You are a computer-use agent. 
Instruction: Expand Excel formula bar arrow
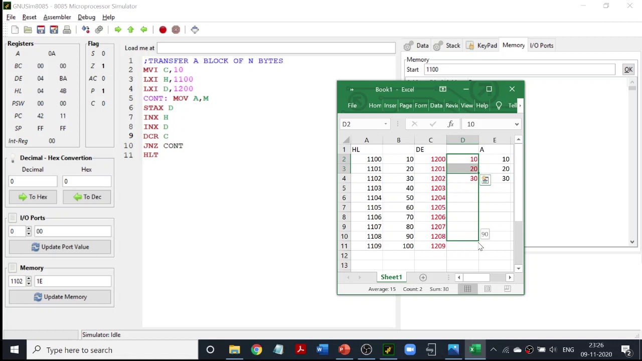[x=517, y=124]
